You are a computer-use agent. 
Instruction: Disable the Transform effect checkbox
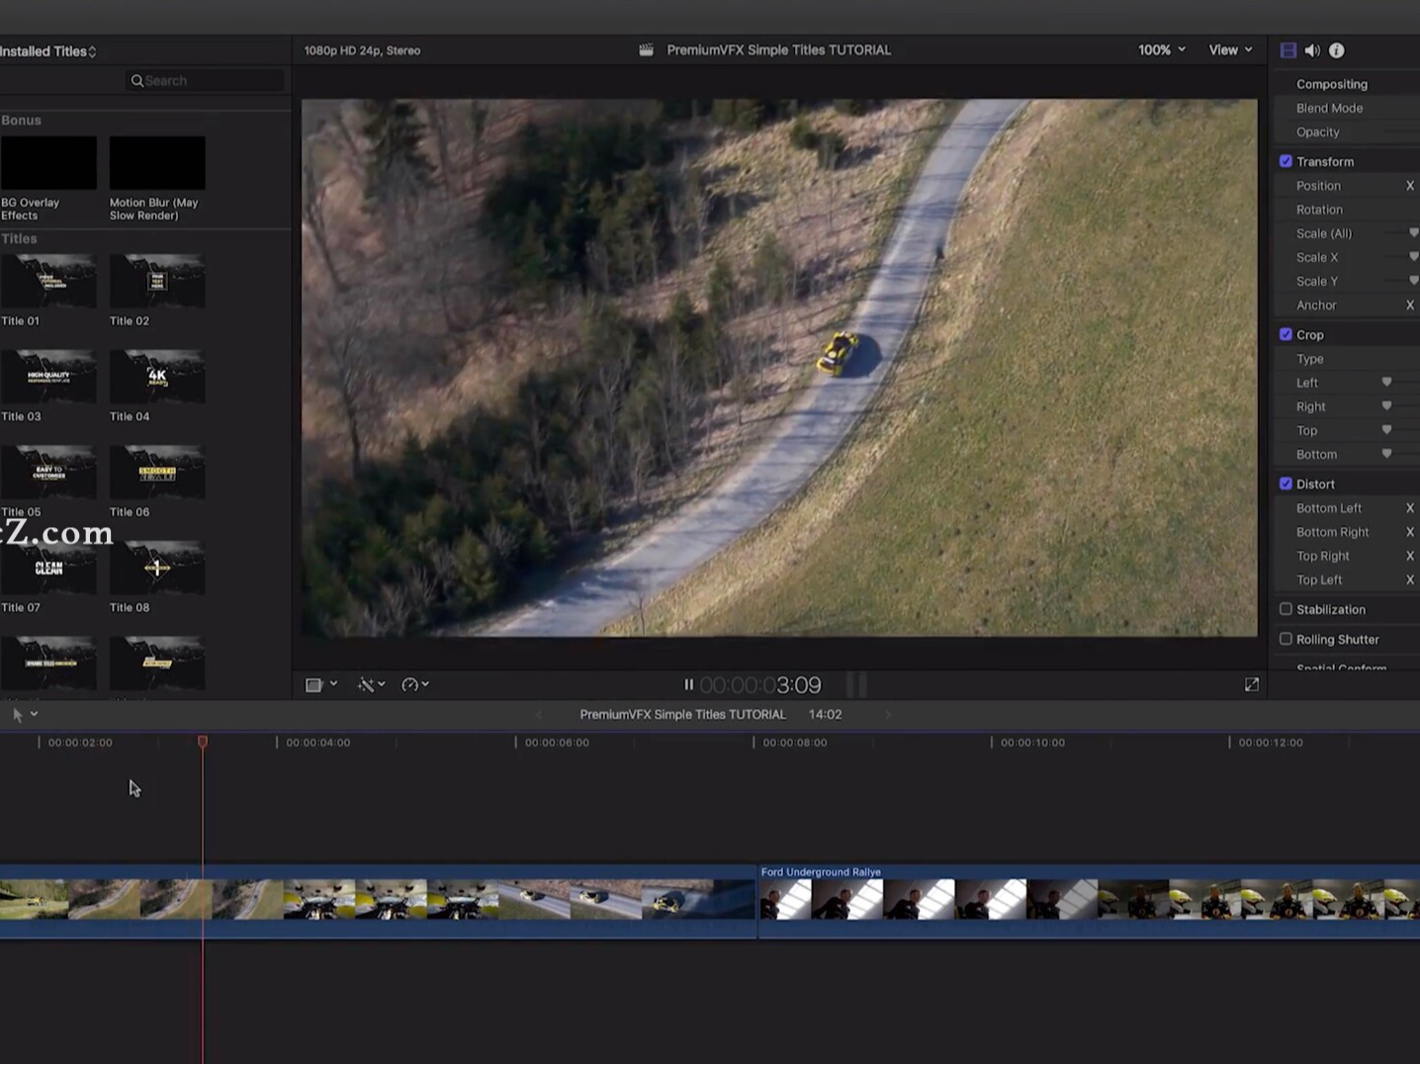click(x=1287, y=160)
